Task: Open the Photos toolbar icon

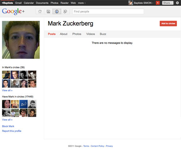Action: pyautogui.click(x=49, y=12)
